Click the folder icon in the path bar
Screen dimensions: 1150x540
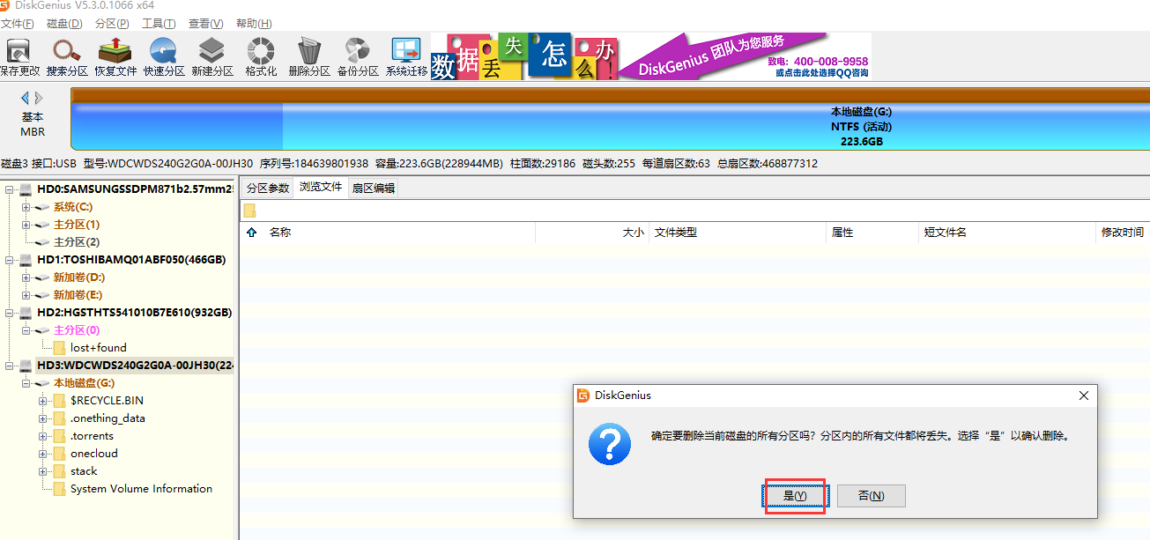coord(250,211)
